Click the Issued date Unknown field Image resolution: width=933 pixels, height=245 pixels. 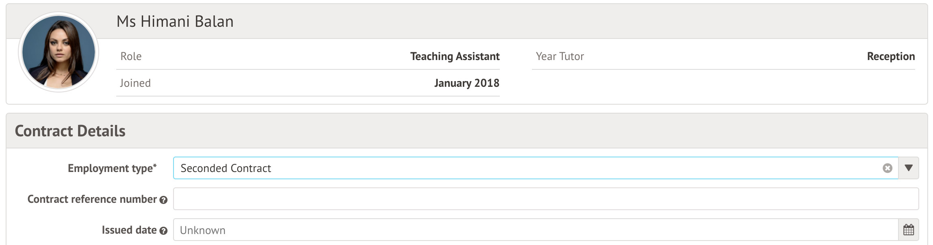(x=536, y=230)
